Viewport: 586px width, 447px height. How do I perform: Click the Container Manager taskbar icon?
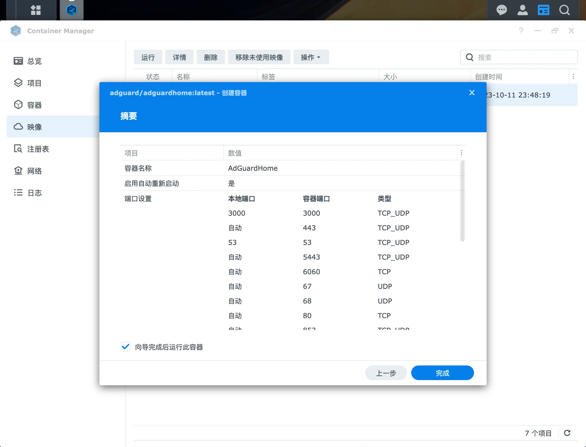tap(72, 10)
